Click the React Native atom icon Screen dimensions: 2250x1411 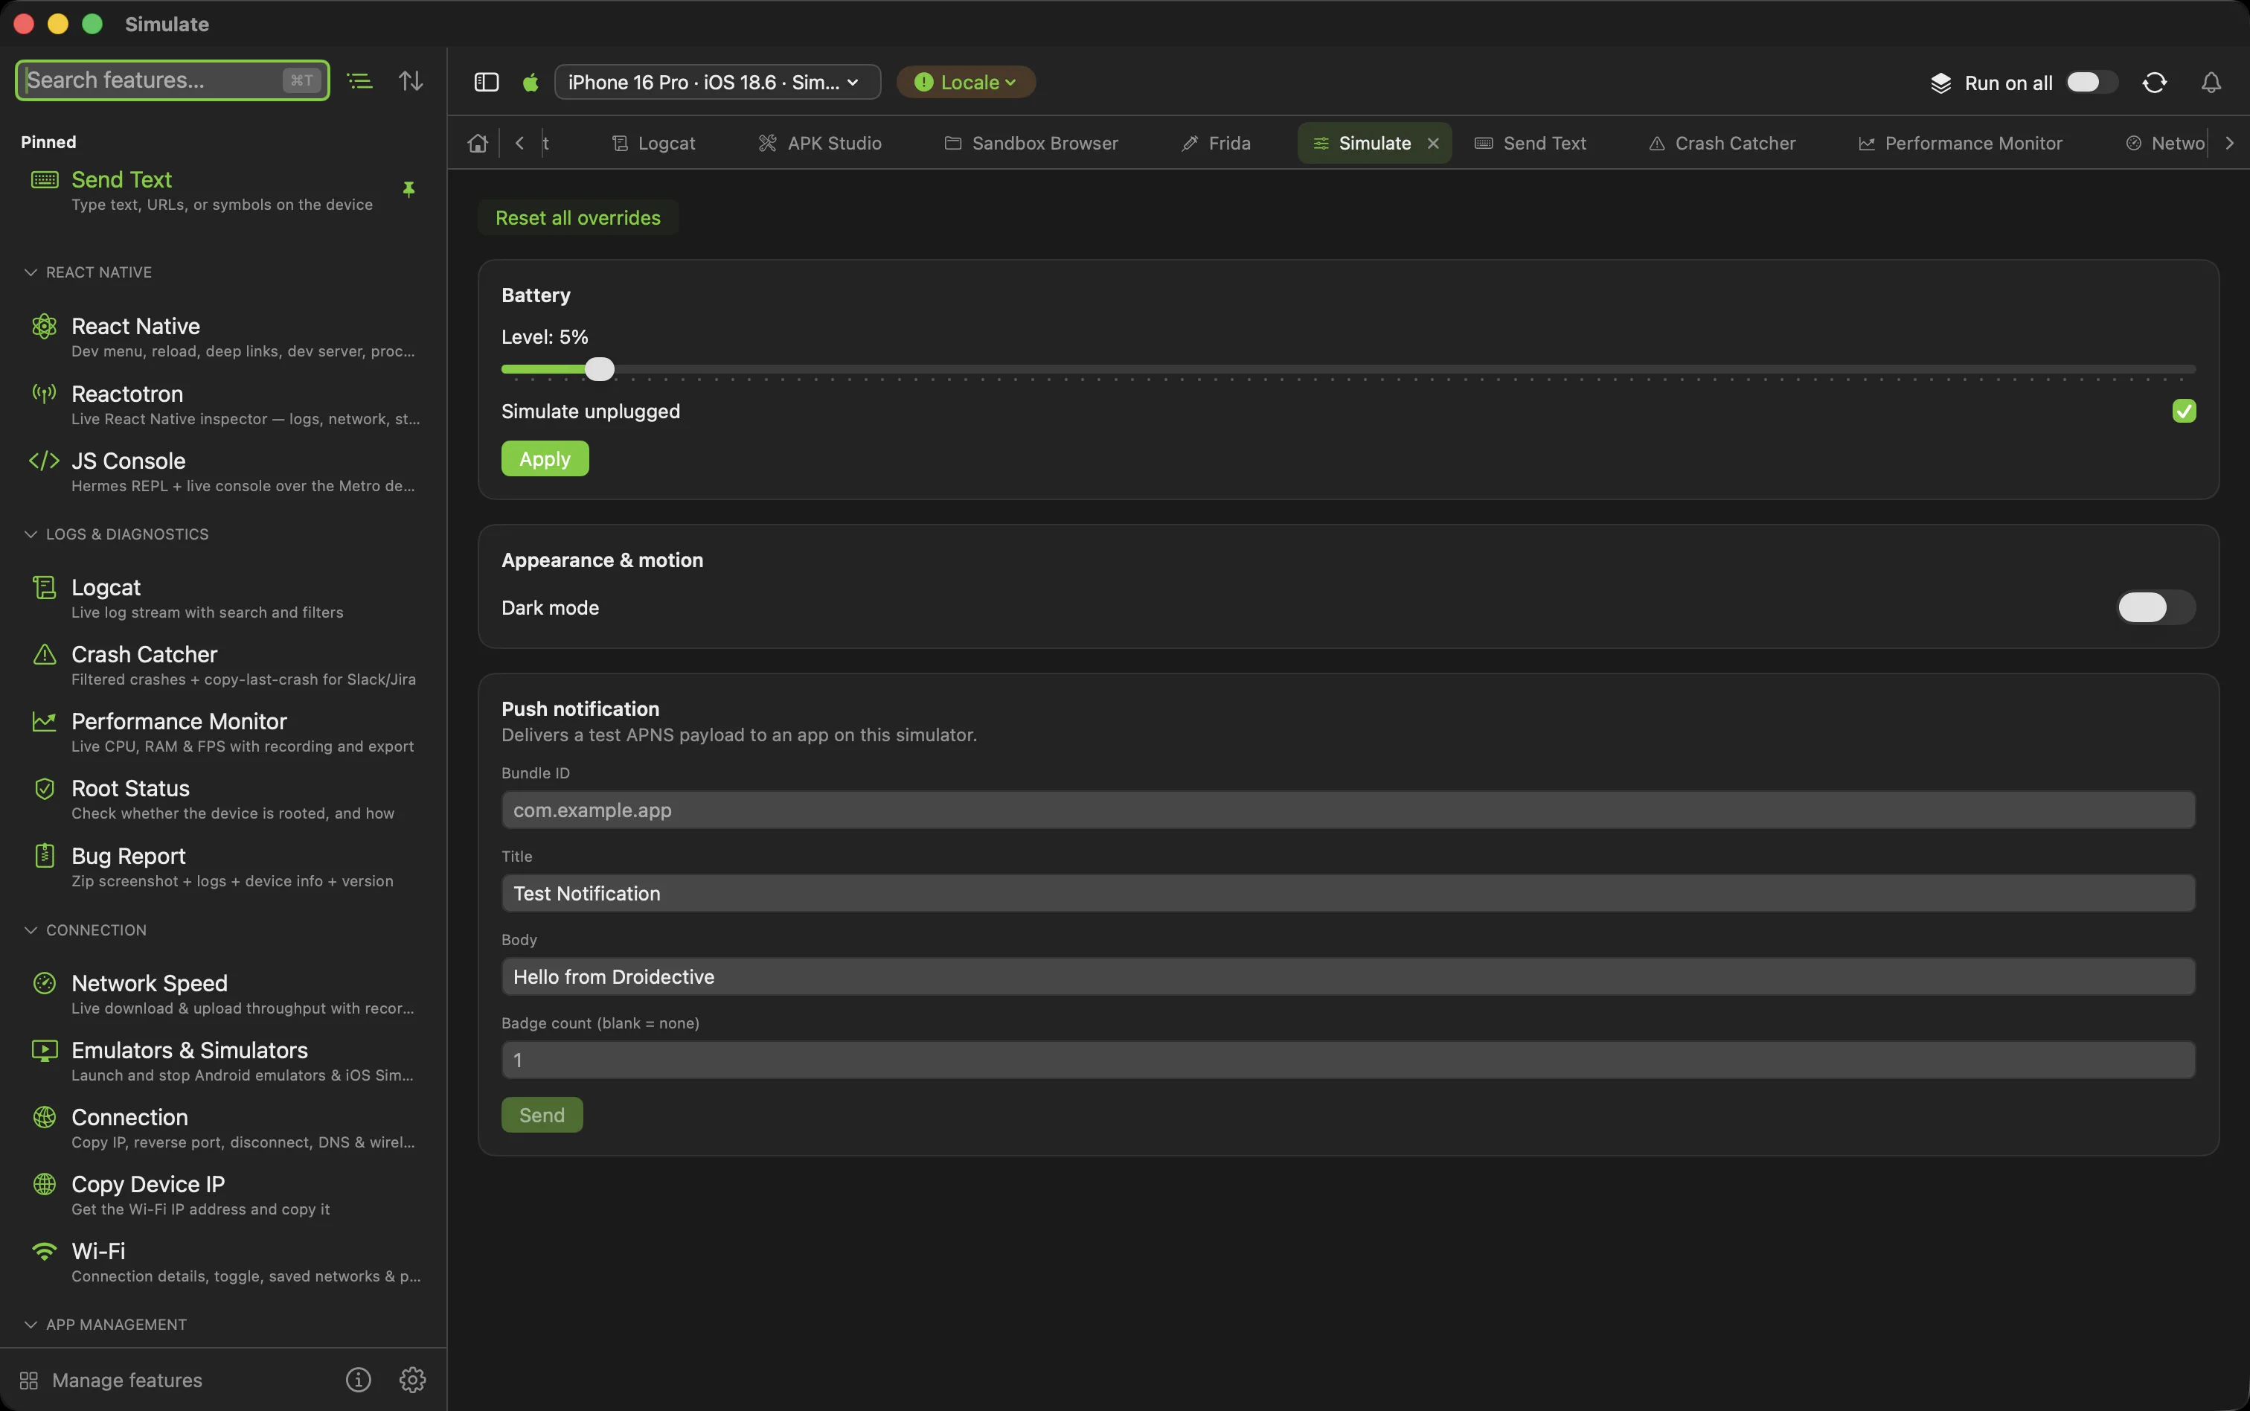pyautogui.click(x=44, y=326)
